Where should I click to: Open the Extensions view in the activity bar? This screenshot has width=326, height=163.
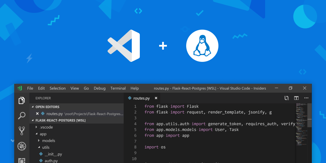click(x=22, y=160)
